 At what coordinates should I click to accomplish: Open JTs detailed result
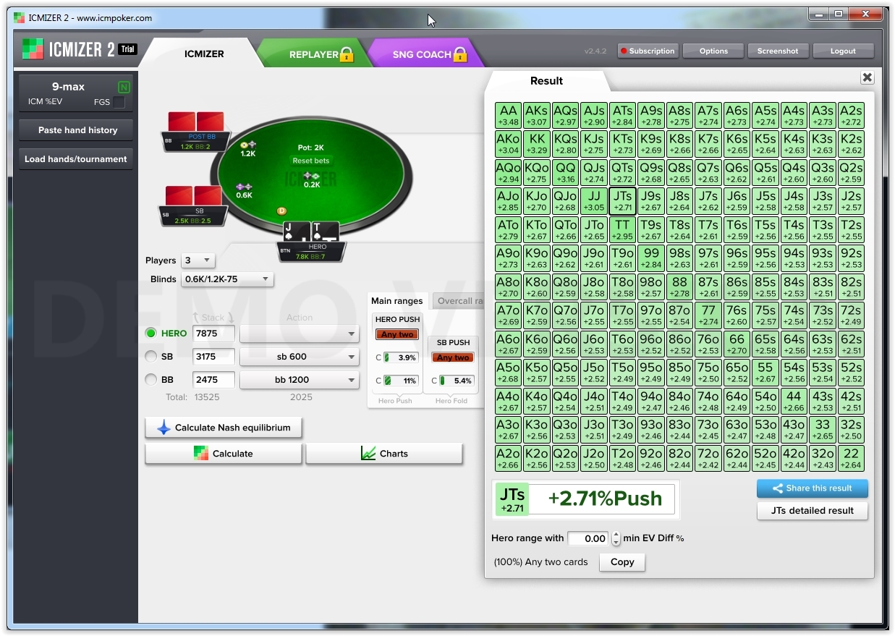pyautogui.click(x=813, y=511)
